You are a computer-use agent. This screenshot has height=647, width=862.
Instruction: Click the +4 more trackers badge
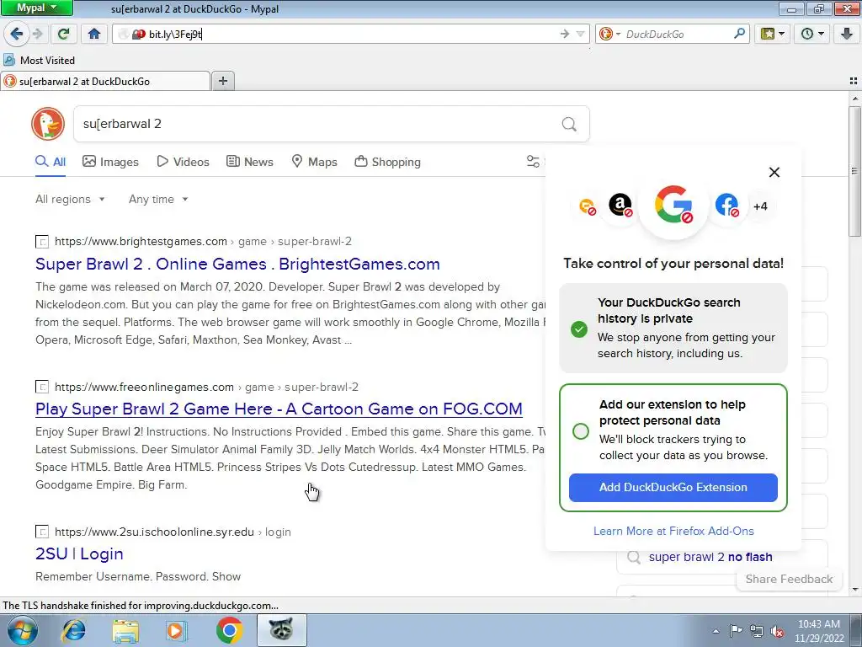point(760,206)
